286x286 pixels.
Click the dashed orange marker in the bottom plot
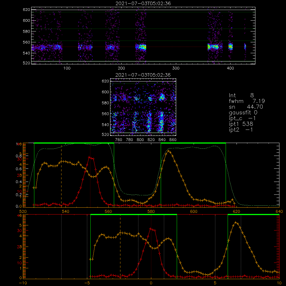(120, 246)
